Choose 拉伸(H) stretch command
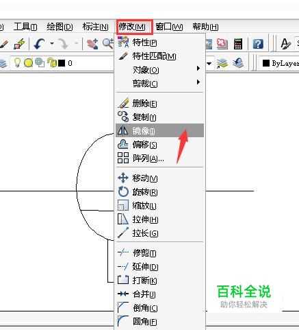This screenshot has width=299, height=330. [x=159, y=220]
